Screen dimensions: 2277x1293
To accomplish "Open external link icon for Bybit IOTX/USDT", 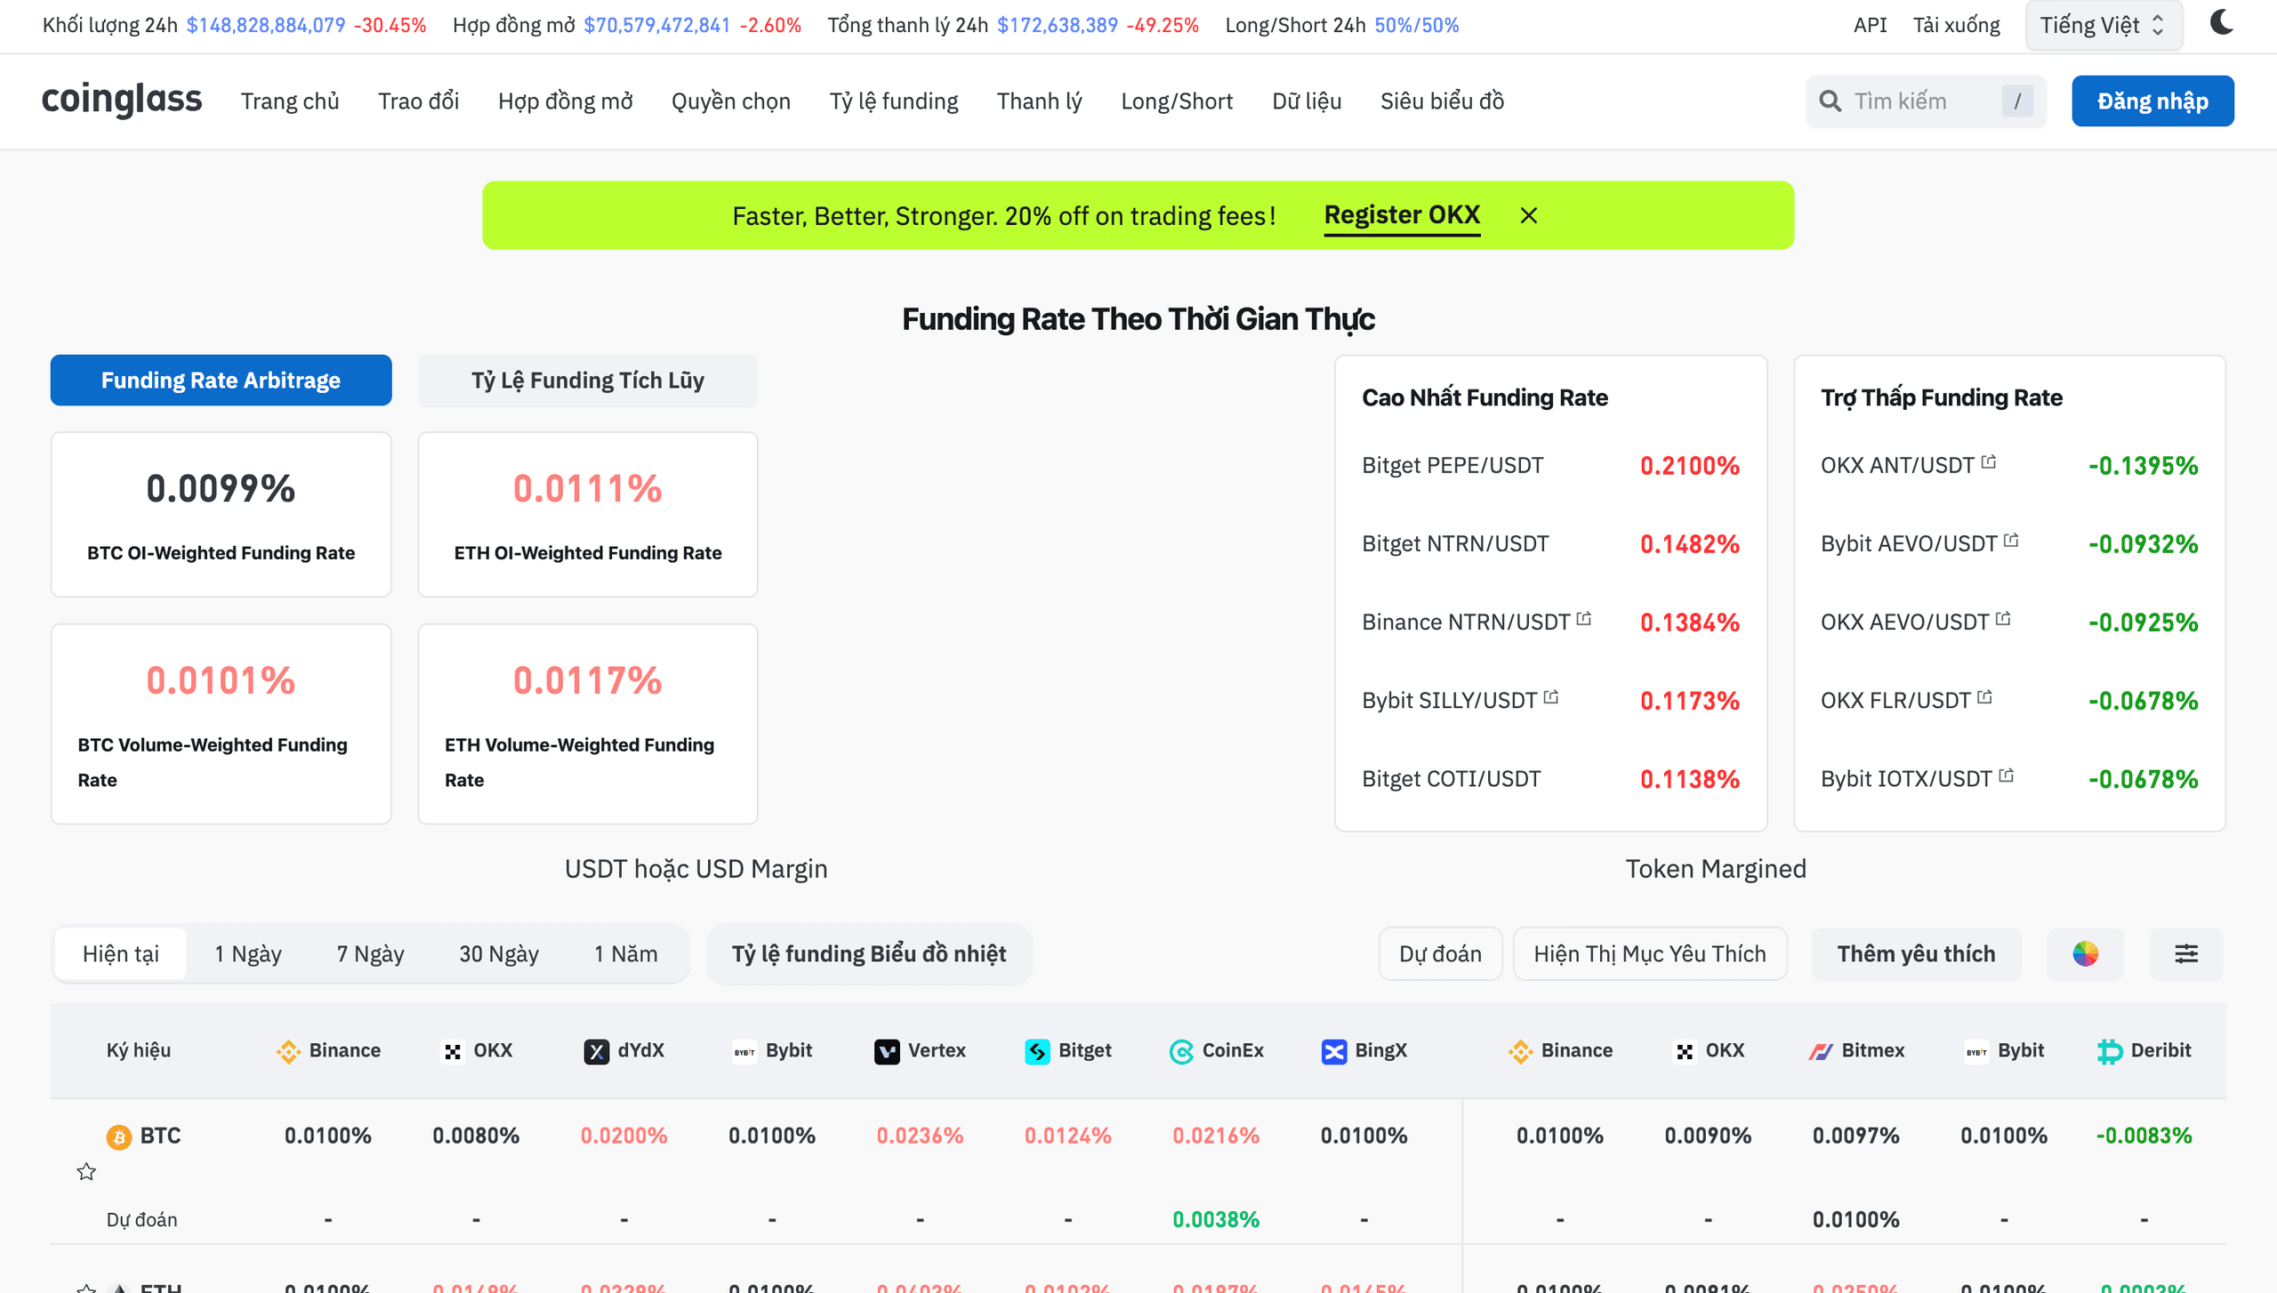I will [2007, 775].
